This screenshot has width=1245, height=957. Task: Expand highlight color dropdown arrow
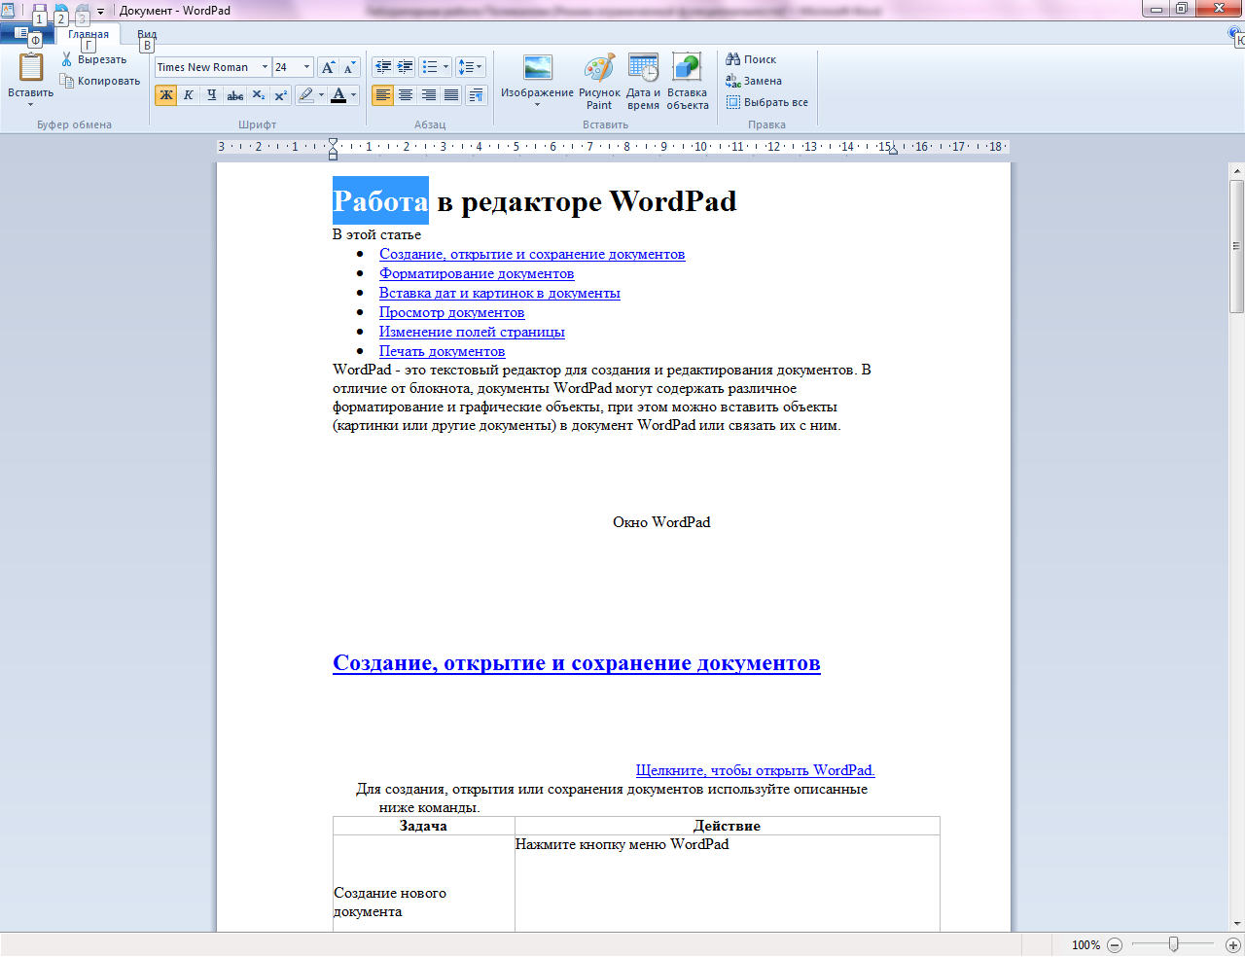click(x=322, y=95)
